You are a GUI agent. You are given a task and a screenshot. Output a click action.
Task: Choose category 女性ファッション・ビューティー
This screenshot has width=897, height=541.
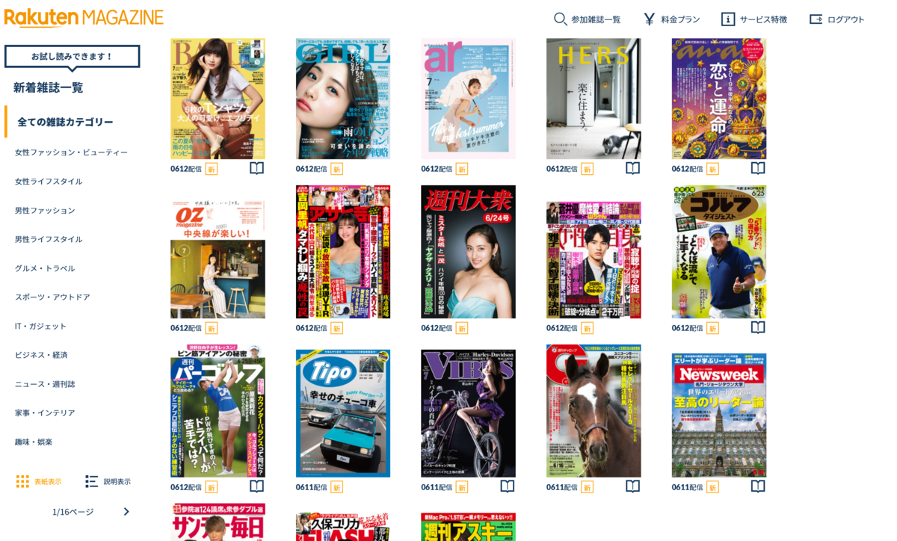pos(71,152)
